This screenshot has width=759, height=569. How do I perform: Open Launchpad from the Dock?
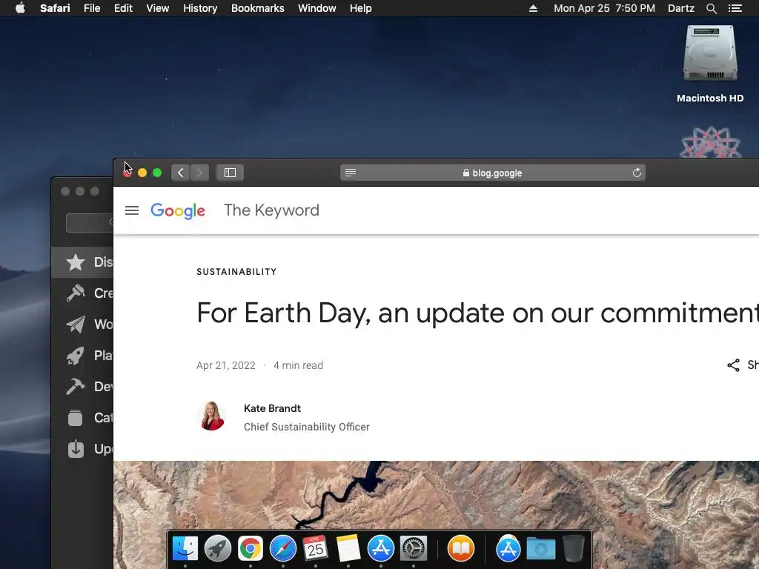click(218, 549)
